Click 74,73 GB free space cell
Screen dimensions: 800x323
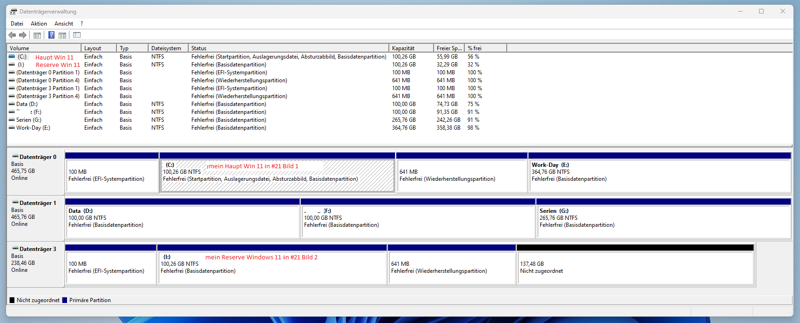coord(447,104)
